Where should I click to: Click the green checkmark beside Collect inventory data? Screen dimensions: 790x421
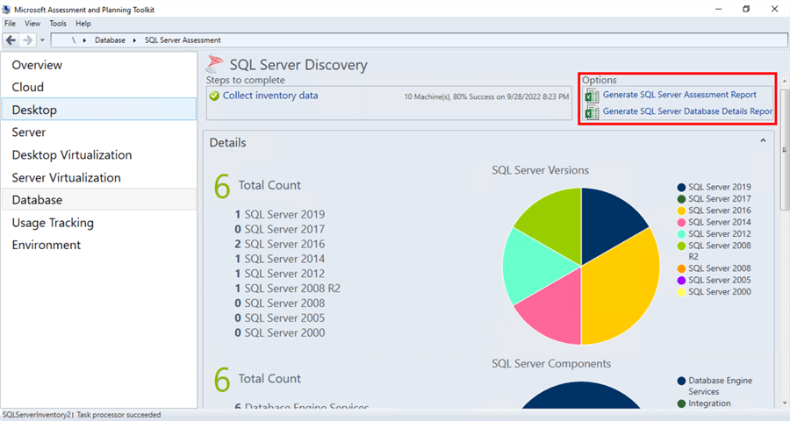pyautogui.click(x=214, y=96)
